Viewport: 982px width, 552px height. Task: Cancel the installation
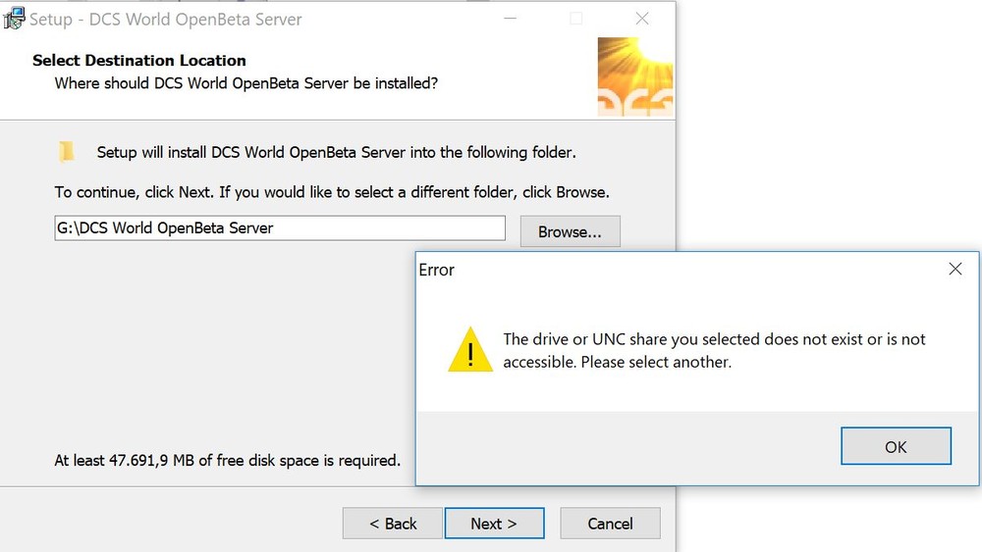610,524
